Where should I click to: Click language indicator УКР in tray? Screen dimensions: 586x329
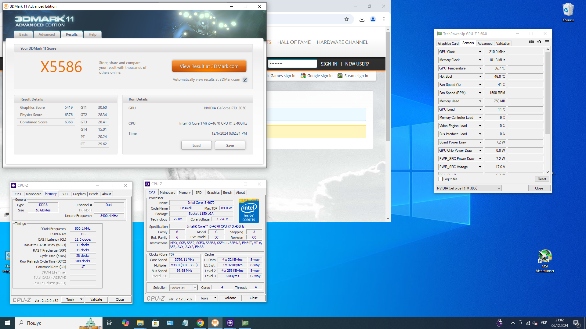click(x=544, y=323)
